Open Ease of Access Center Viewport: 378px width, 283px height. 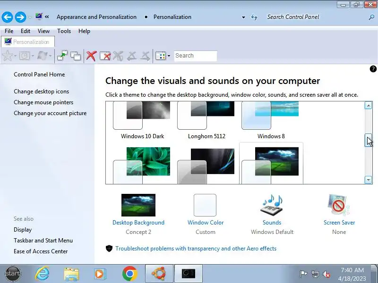point(41,251)
